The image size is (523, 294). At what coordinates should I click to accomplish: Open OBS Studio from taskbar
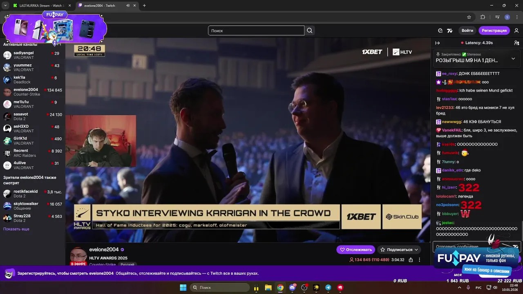304,287
